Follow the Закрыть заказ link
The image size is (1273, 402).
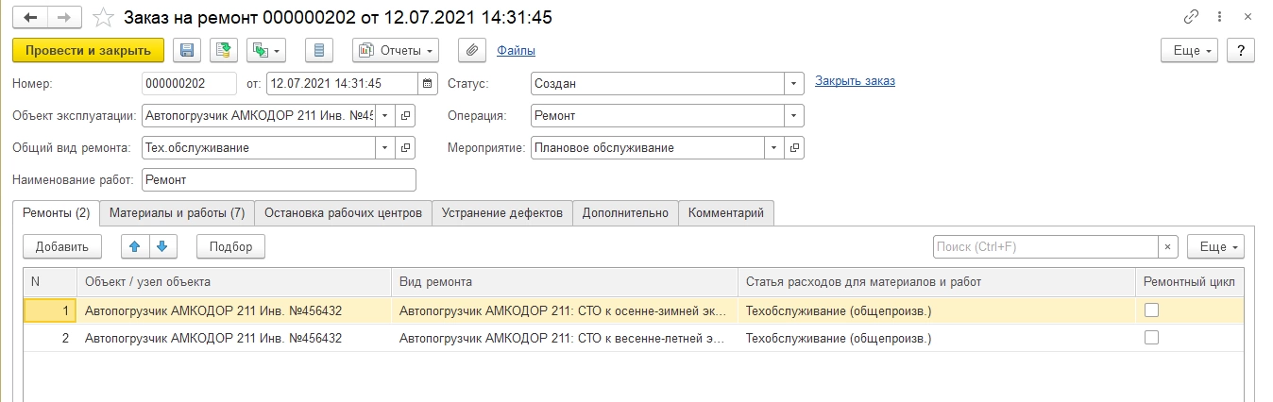855,81
